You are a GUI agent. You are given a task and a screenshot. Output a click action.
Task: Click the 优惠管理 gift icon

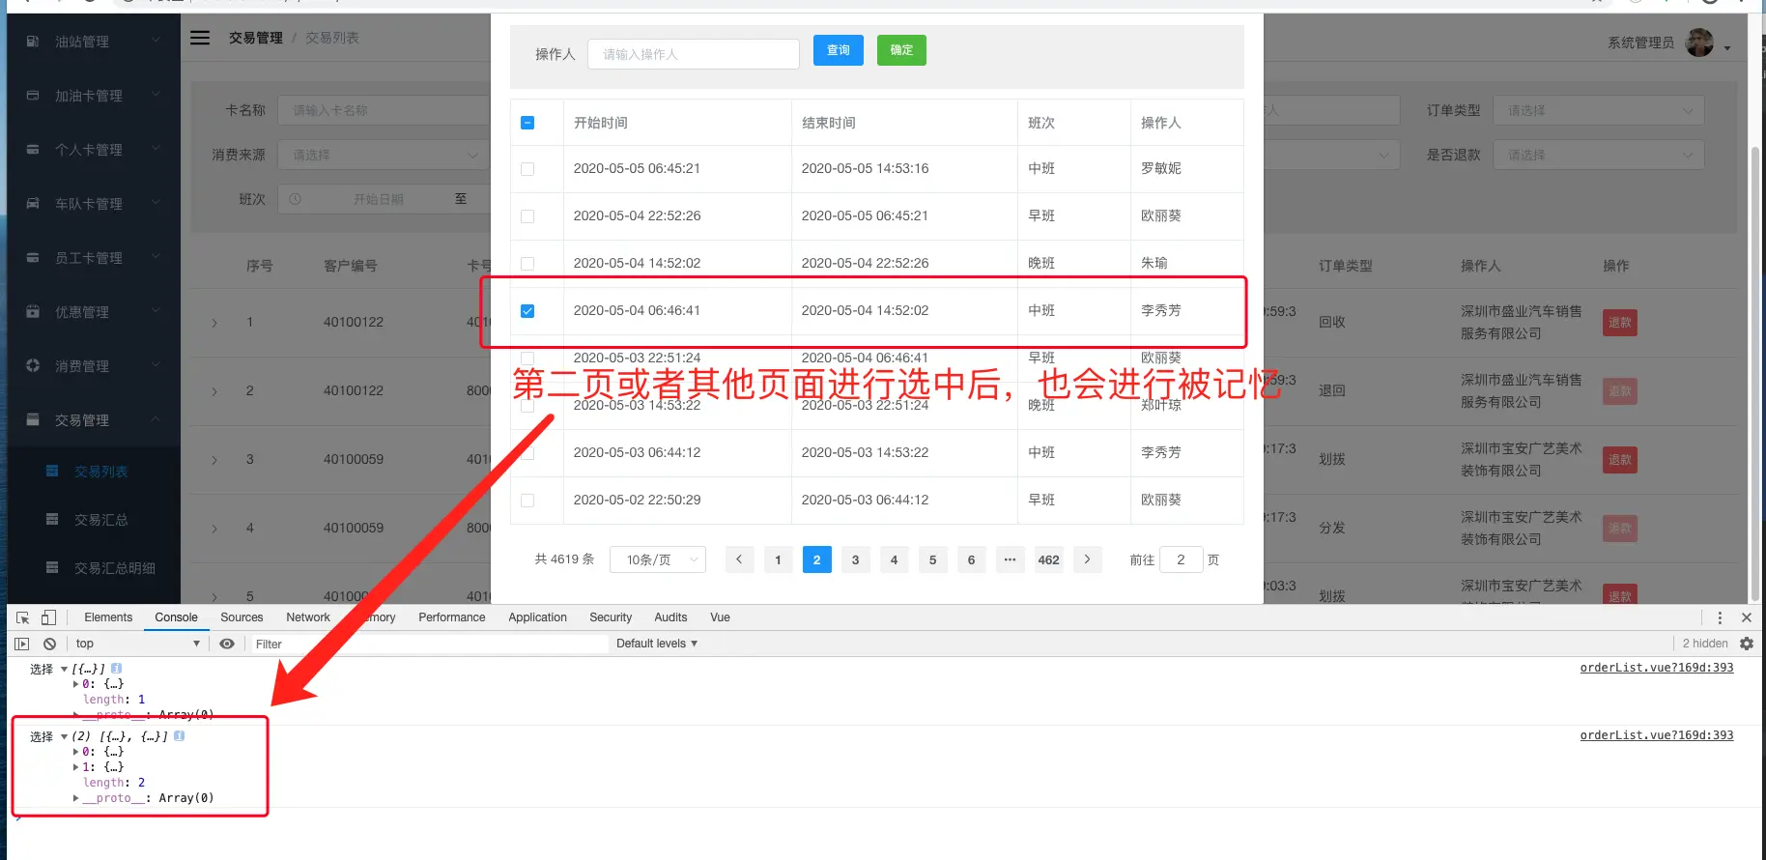[33, 312]
